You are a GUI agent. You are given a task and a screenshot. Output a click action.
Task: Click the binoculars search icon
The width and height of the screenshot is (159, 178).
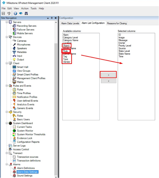pyautogui.click(x=26, y=13)
